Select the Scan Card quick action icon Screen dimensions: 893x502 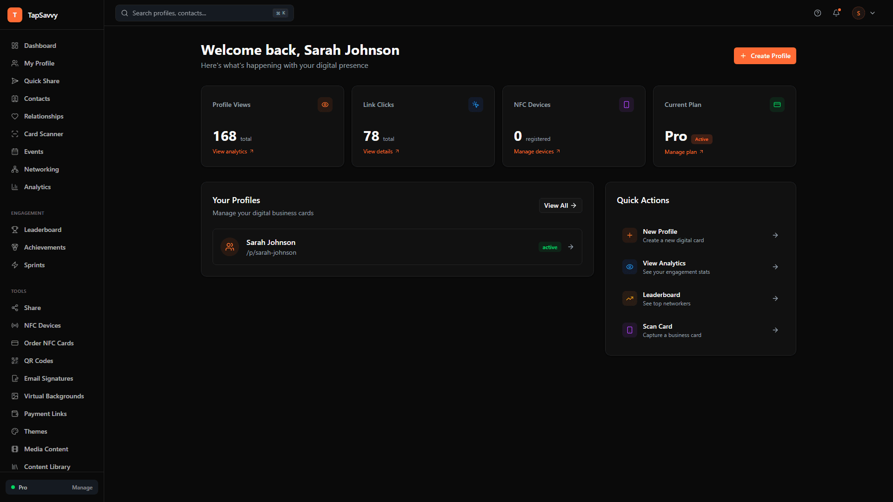[629, 330]
